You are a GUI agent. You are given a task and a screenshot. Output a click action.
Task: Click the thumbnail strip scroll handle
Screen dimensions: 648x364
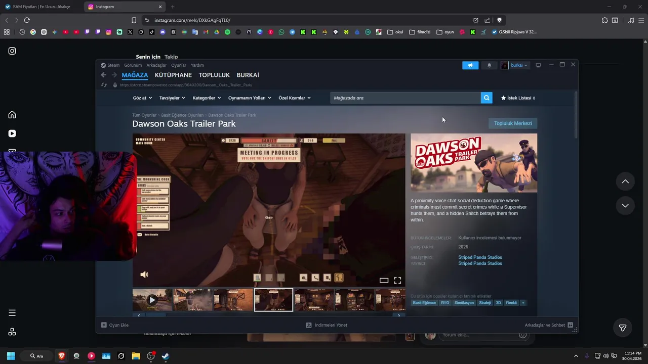(x=155, y=315)
